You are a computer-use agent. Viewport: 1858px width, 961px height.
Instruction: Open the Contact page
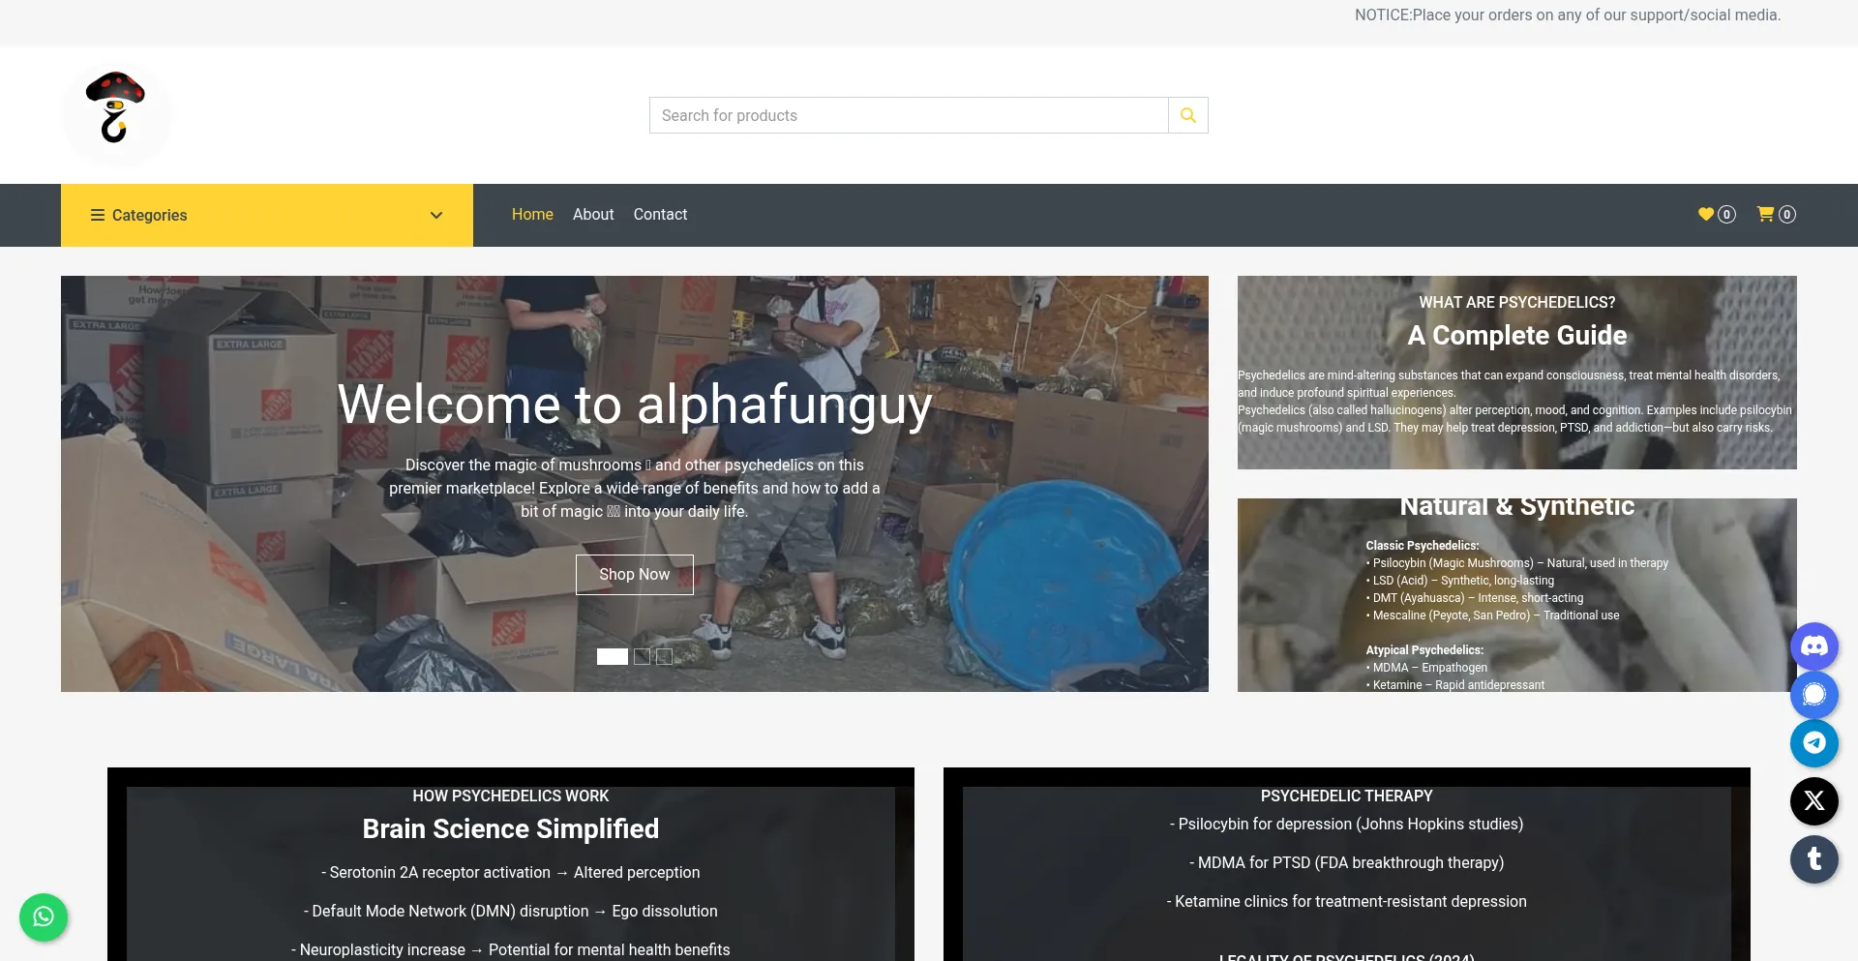(660, 215)
